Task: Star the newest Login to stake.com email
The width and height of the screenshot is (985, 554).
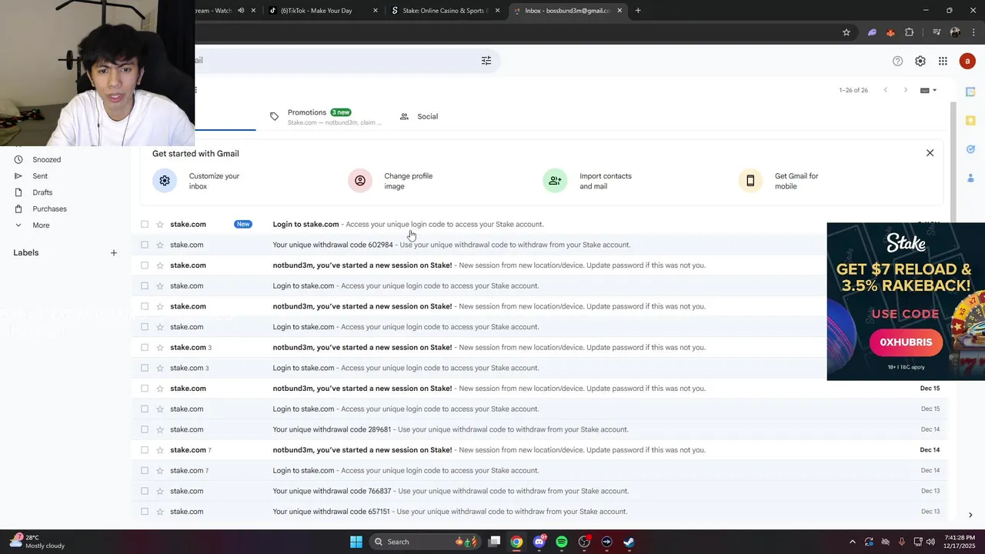Action: coord(160,224)
